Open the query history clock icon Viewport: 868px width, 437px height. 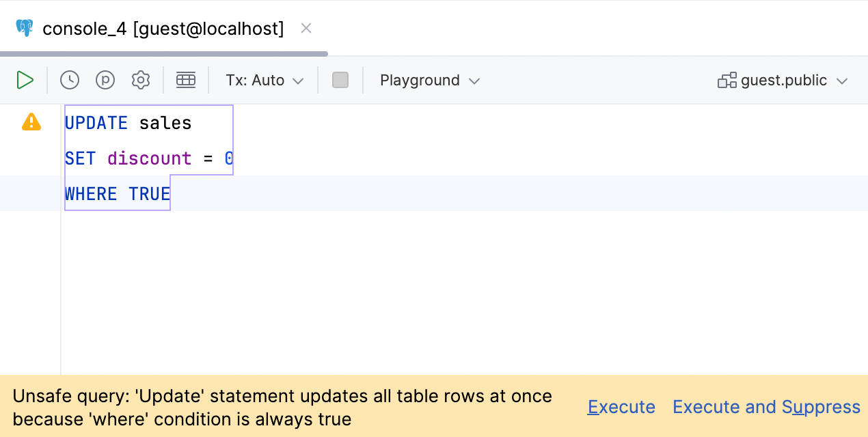pyautogui.click(x=70, y=81)
